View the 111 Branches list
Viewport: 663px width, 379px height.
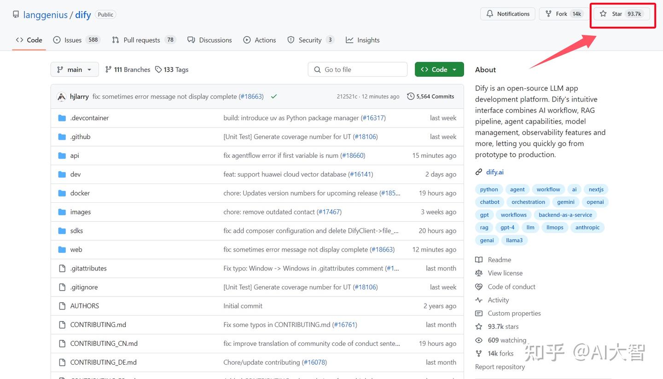point(128,69)
